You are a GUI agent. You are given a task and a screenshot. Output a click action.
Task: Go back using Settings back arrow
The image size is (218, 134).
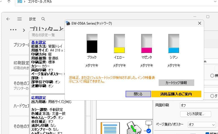tap(8, 19)
